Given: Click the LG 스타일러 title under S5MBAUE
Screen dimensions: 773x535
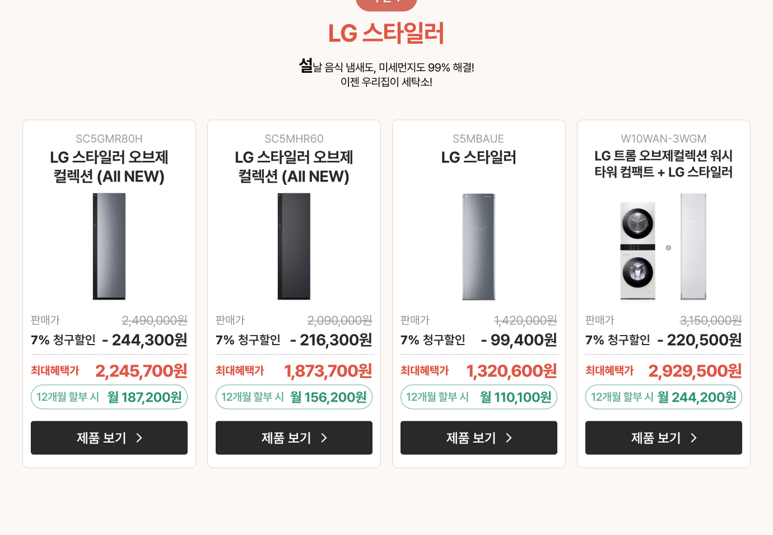Looking at the screenshot, I should [479, 157].
